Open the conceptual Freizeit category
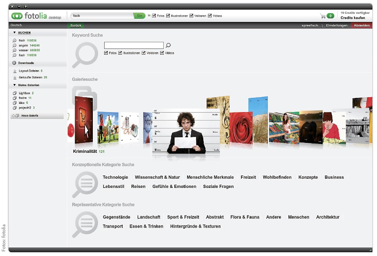Screen dimensions: 377x256 tap(248, 177)
